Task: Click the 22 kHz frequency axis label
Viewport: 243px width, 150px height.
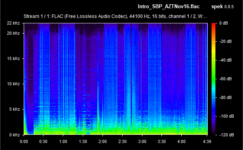Action: (13, 23)
